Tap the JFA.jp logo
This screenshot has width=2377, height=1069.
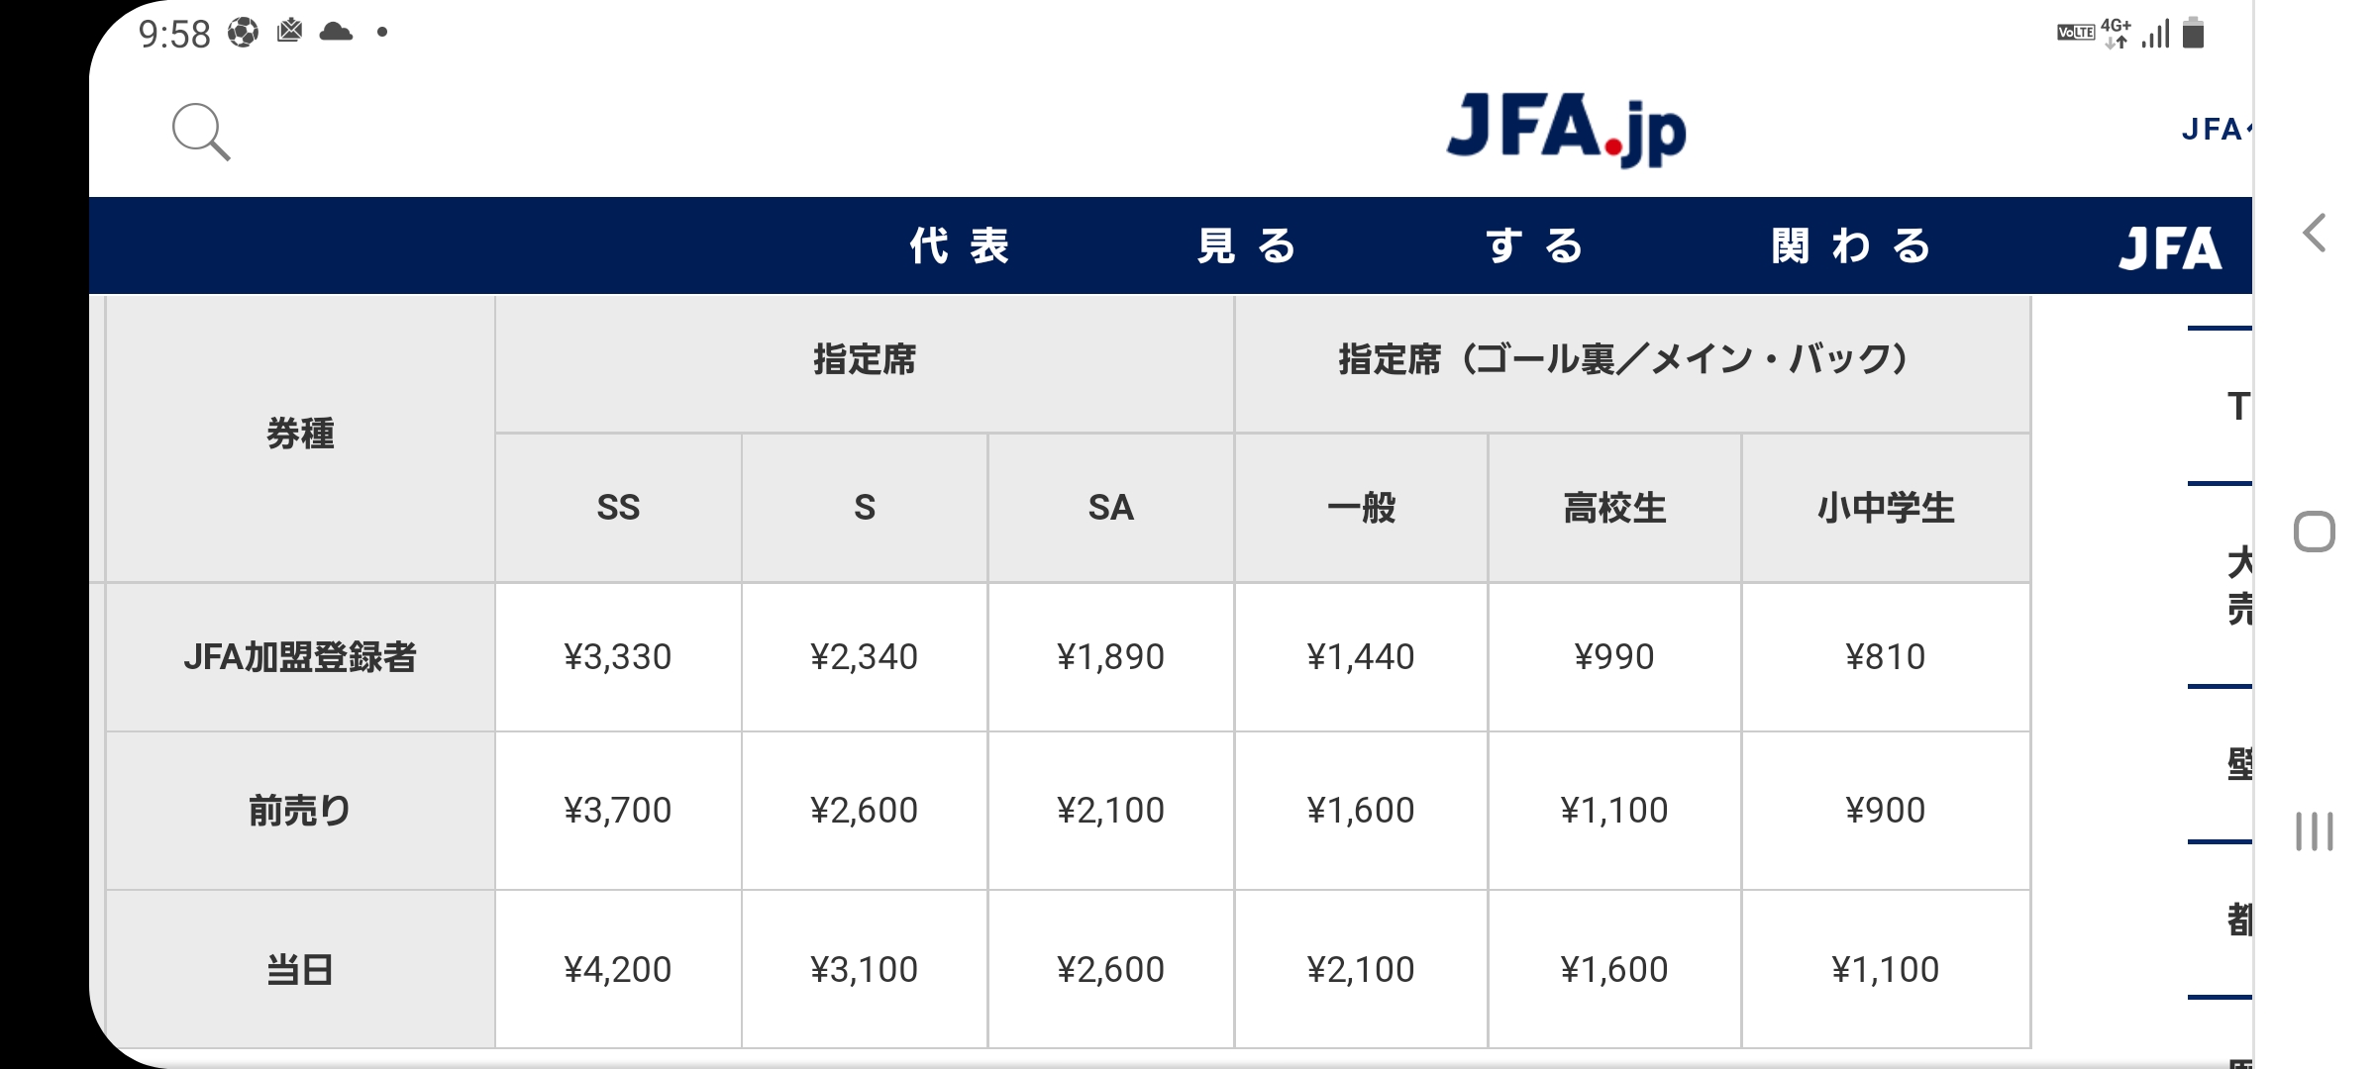tap(1566, 129)
